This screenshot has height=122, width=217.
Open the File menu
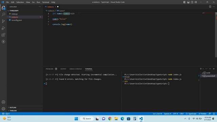point(7,2)
